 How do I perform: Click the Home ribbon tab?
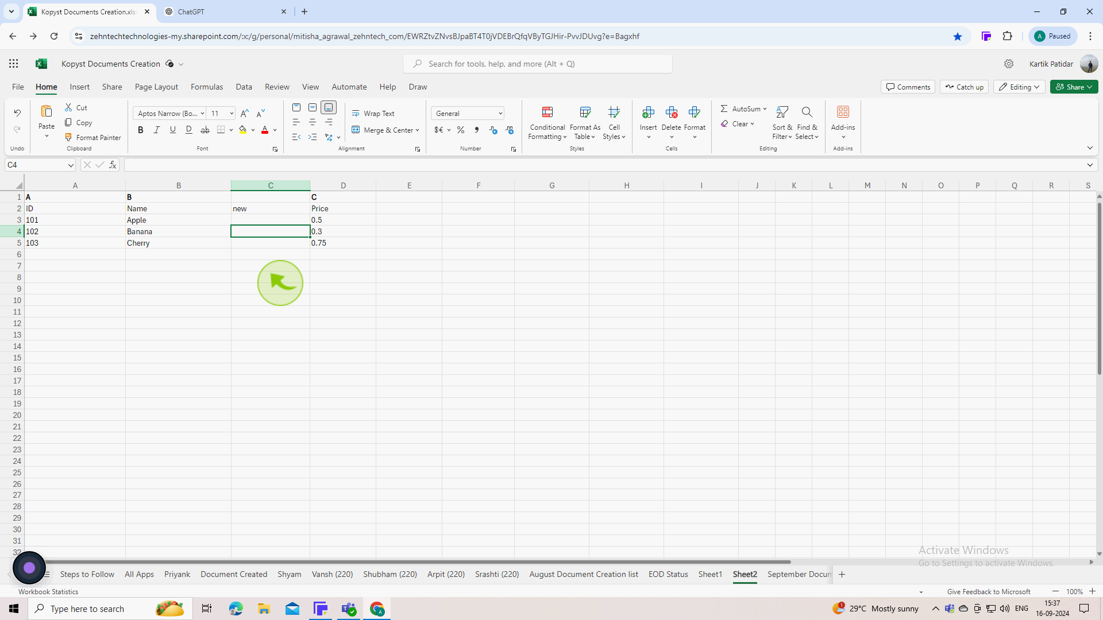[45, 86]
